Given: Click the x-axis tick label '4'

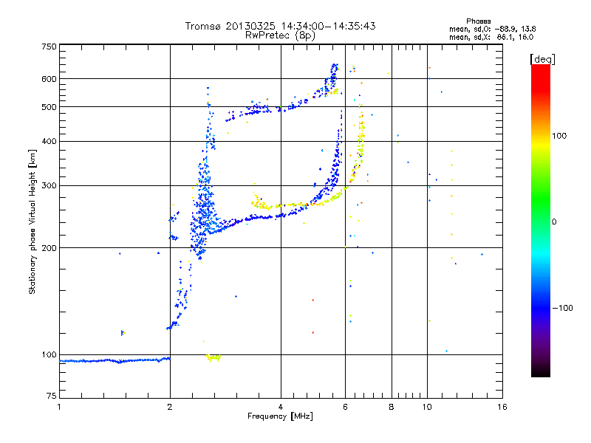Looking at the screenshot, I should (x=281, y=407).
